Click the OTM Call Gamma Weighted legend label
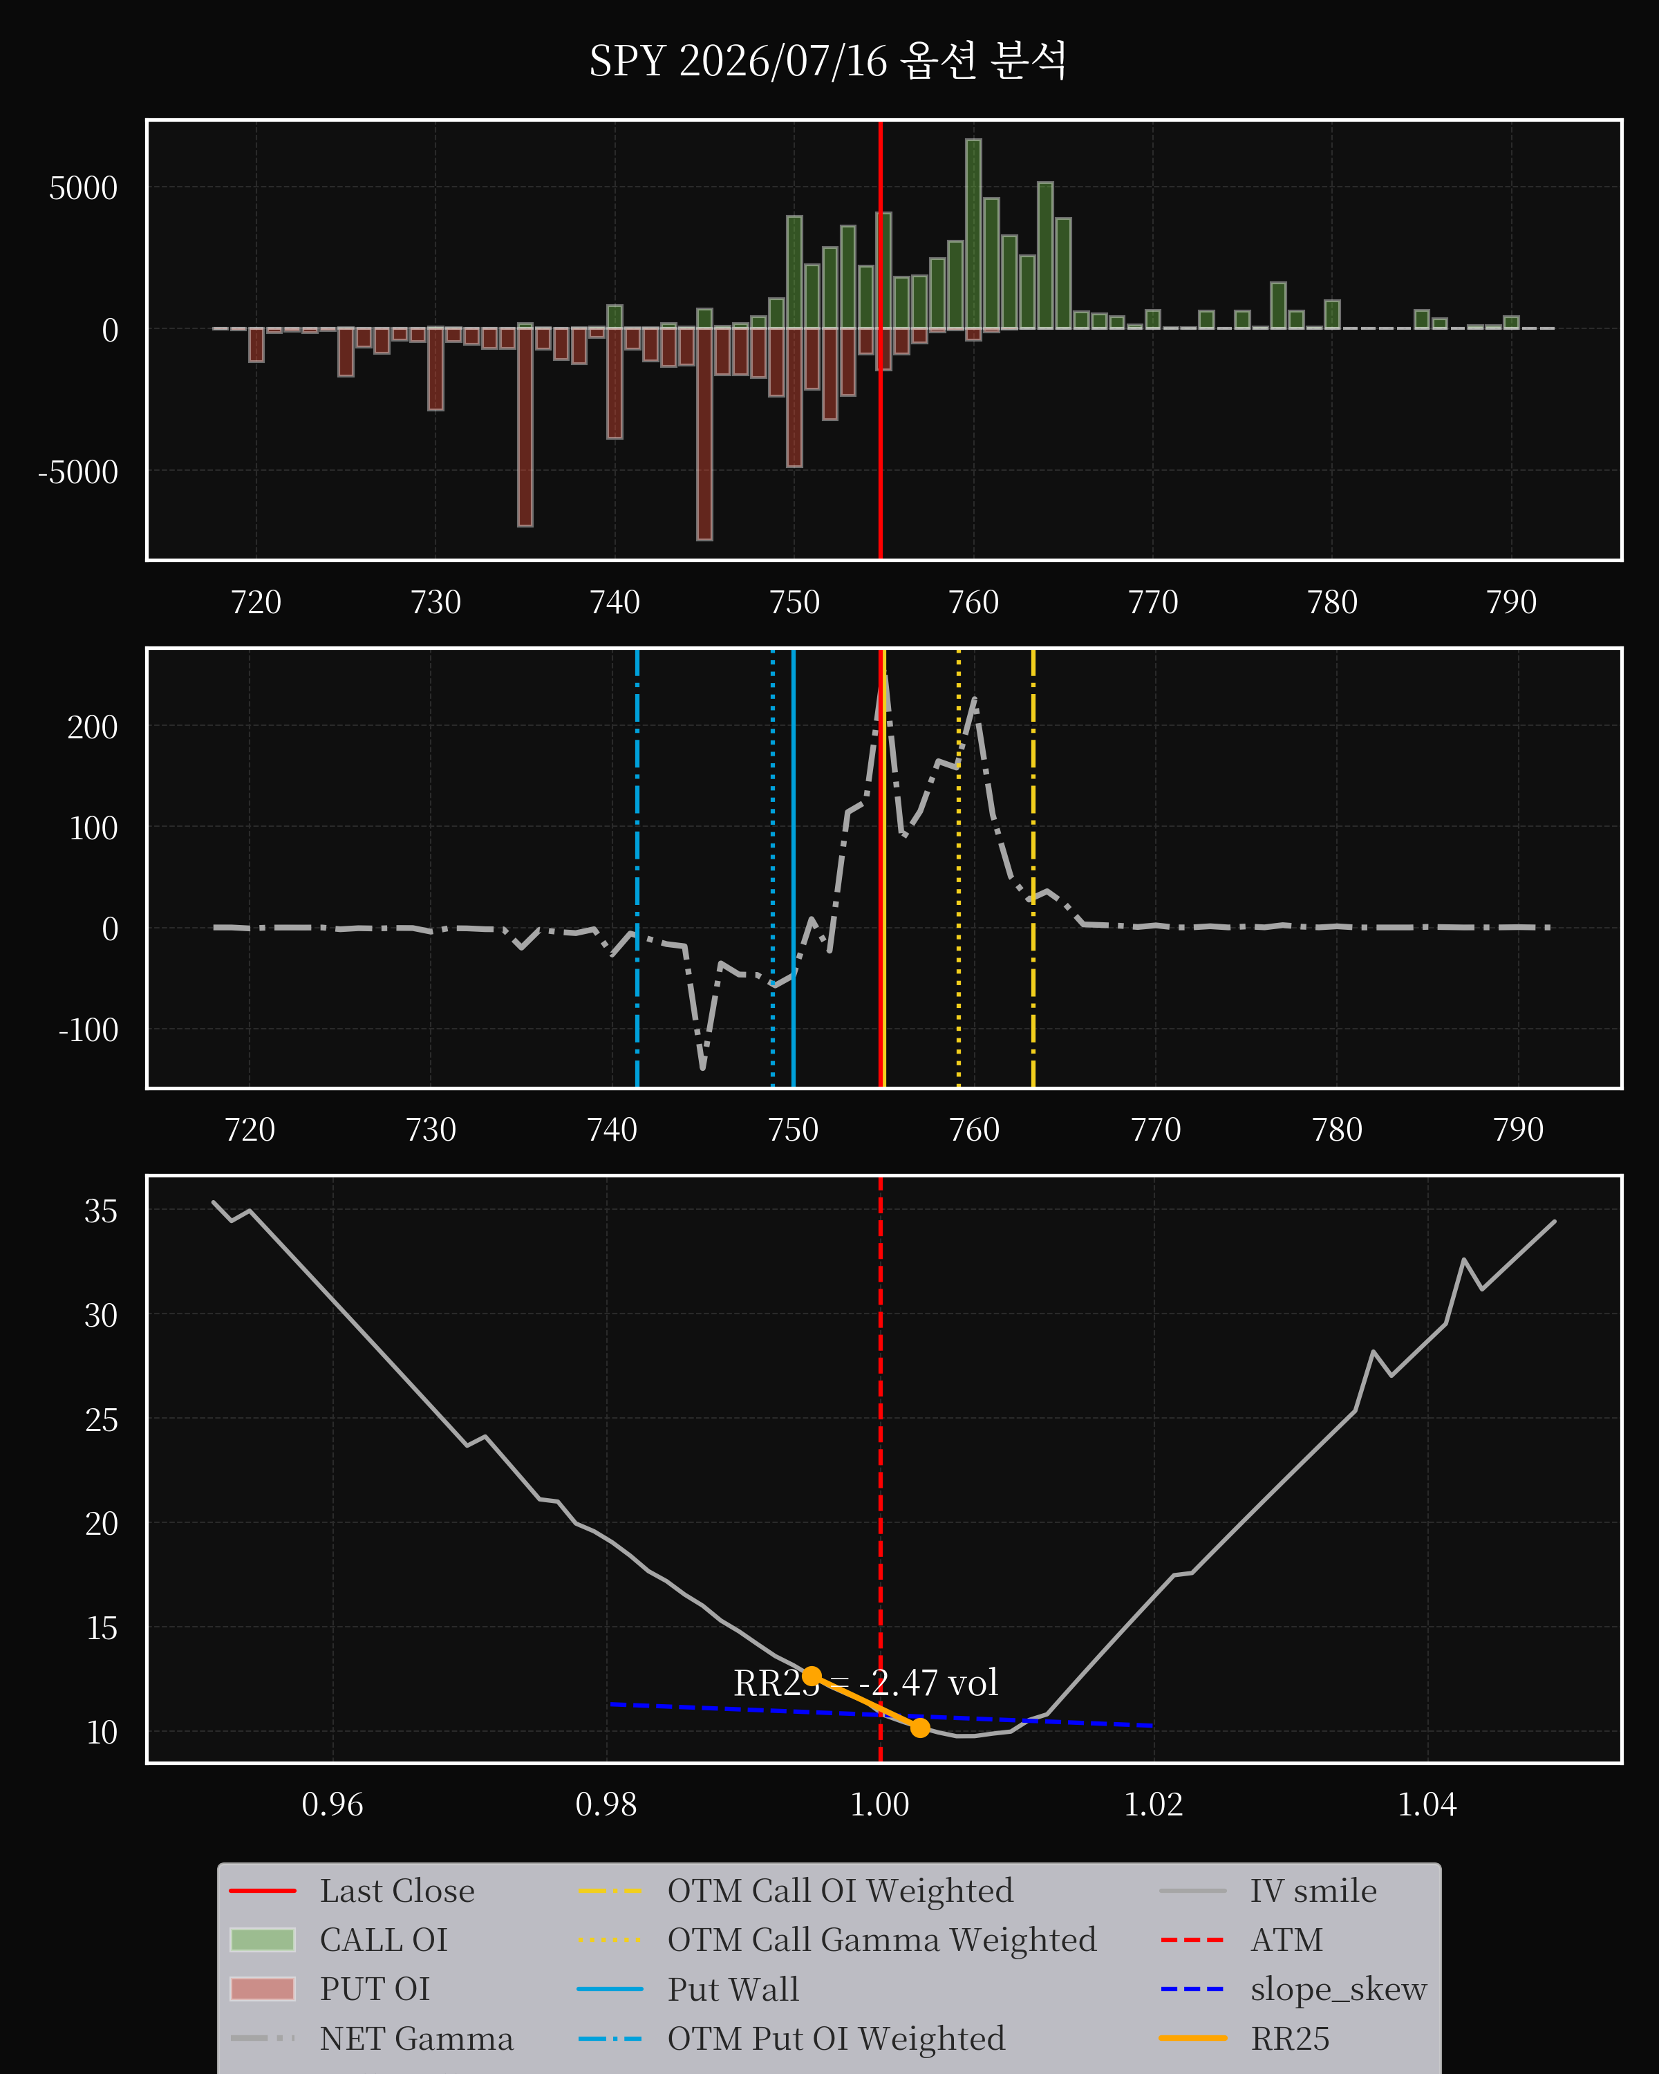This screenshot has width=1659, height=2074. click(882, 1941)
